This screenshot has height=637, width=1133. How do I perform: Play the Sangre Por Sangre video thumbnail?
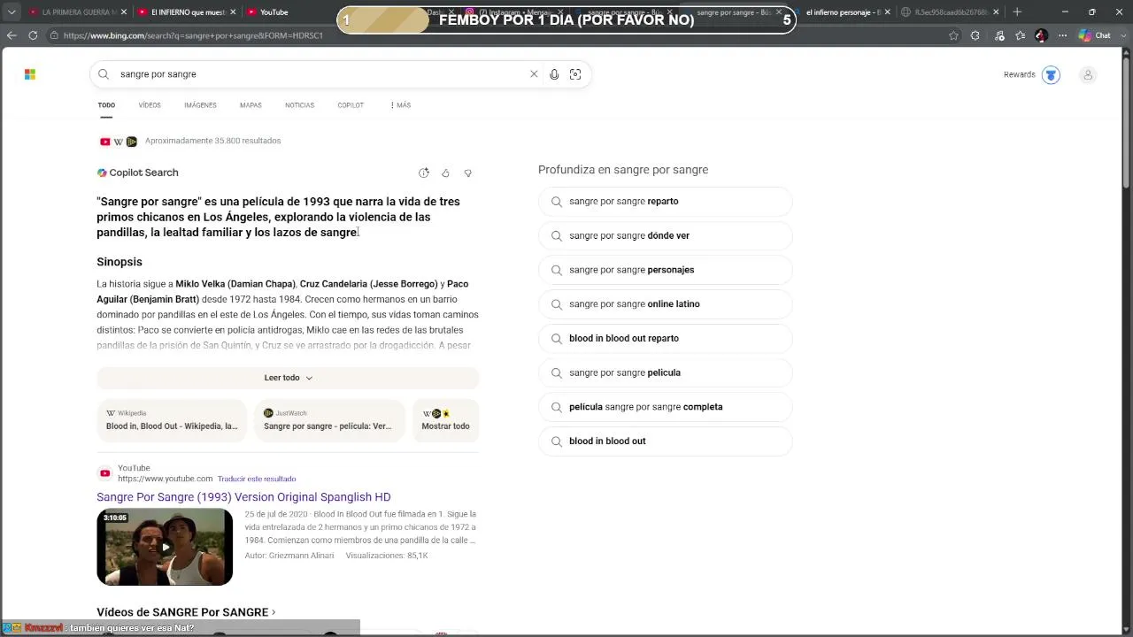coord(165,547)
